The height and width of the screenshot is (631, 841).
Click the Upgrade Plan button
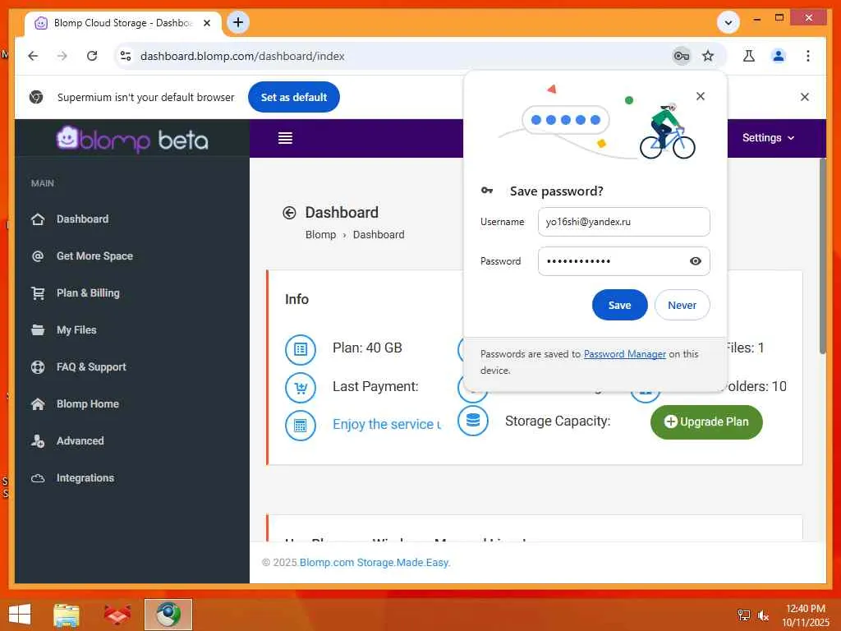coord(705,421)
